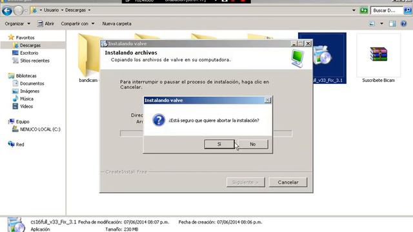Click the disabled Siguiente button

245,182
